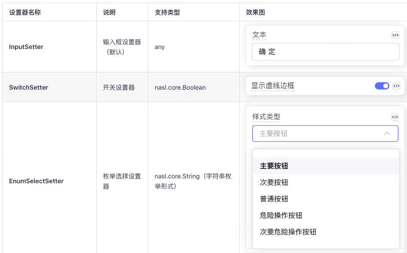407x253 pixels.
Task: Click the 设置器名称 column header
Action: 25,12
